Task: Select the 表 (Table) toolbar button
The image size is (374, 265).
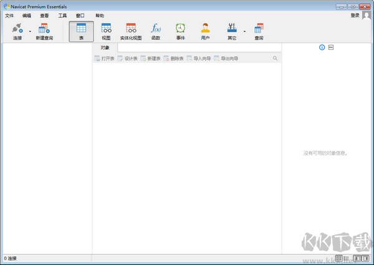Action: pyautogui.click(x=81, y=31)
